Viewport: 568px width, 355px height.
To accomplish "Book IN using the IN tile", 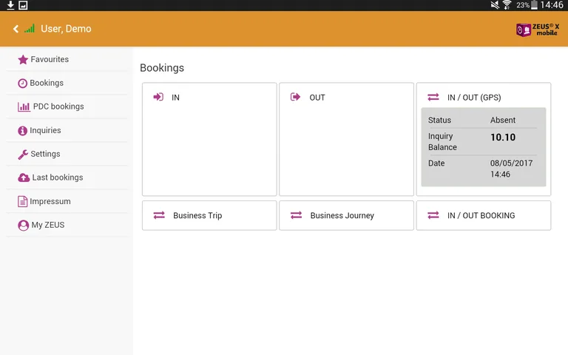I will coord(209,139).
